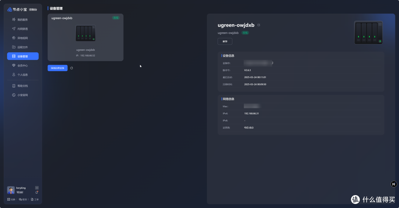Click the version value V2.6.3
The image size is (399, 208).
tap(247, 70)
